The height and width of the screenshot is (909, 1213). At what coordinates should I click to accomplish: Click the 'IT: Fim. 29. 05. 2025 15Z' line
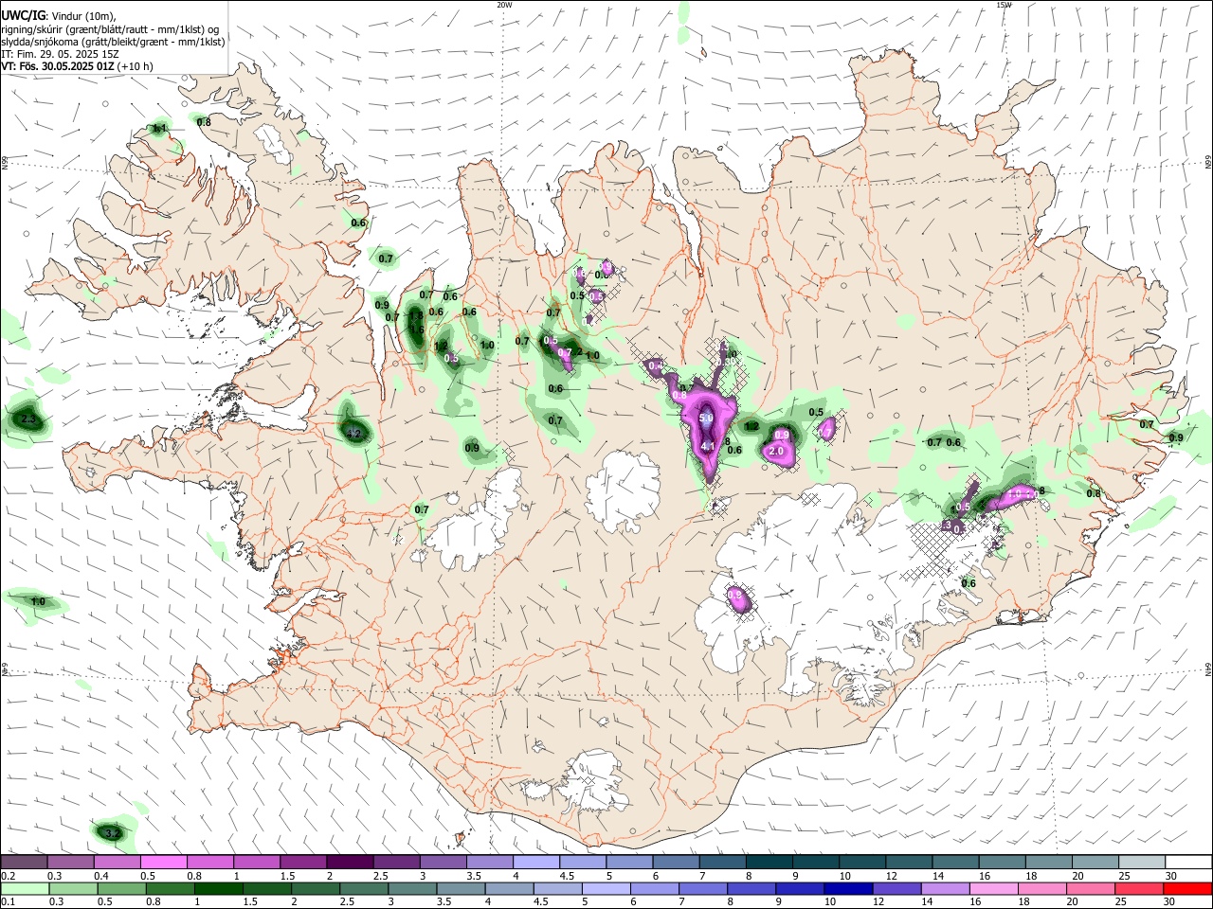click(x=61, y=54)
